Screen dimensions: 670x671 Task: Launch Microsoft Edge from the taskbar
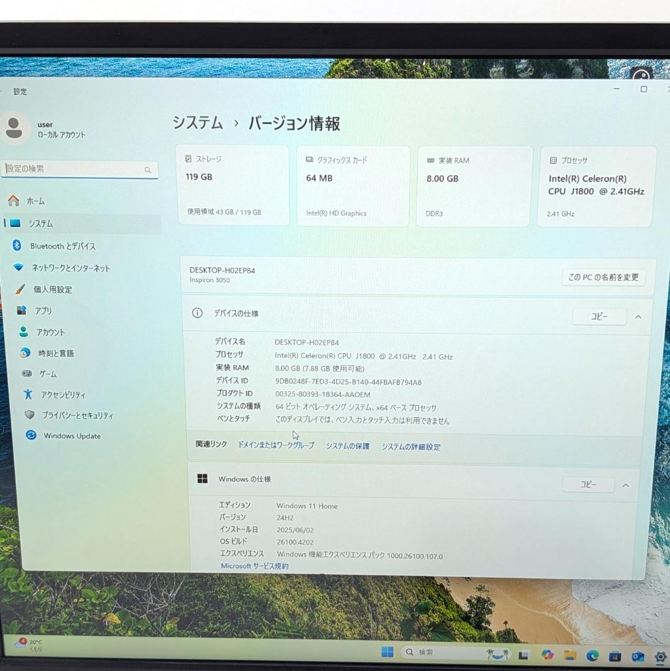pos(592,655)
